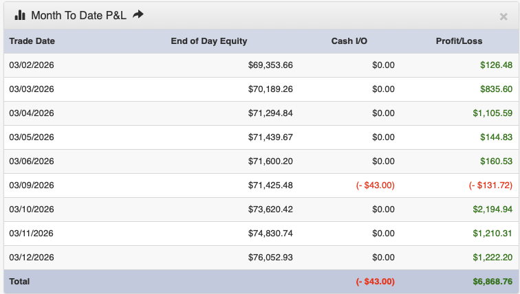Click equity value $71,294.84
520x294 pixels.
(x=270, y=113)
